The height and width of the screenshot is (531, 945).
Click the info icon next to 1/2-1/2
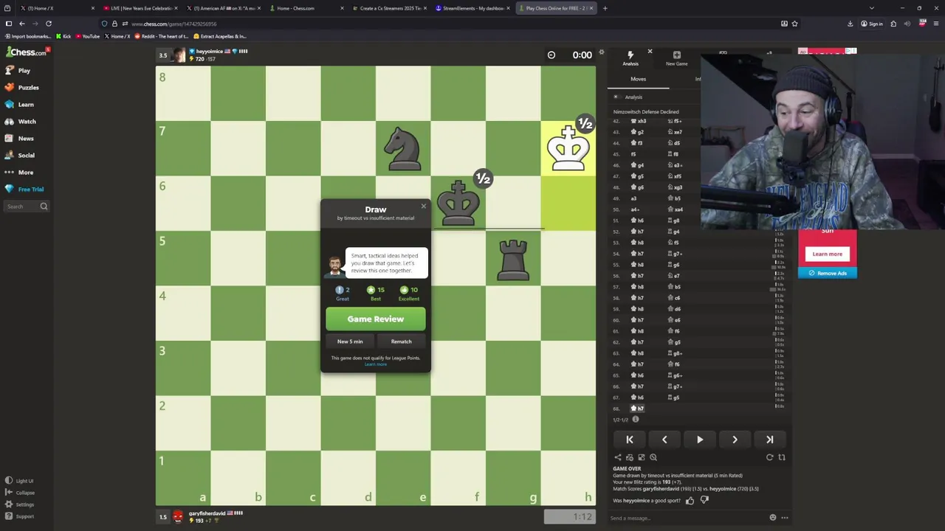click(635, 420)
